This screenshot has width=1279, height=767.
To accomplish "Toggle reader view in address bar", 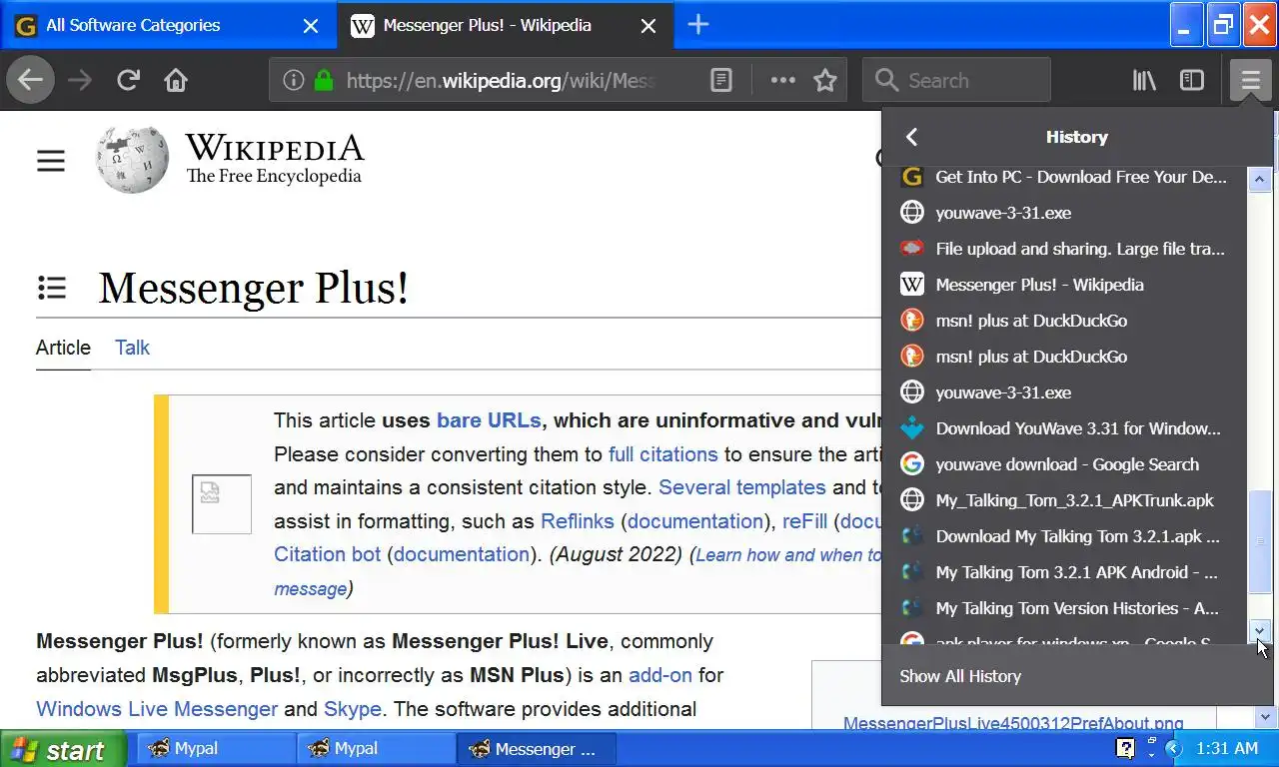I will [x=721, y=80].
